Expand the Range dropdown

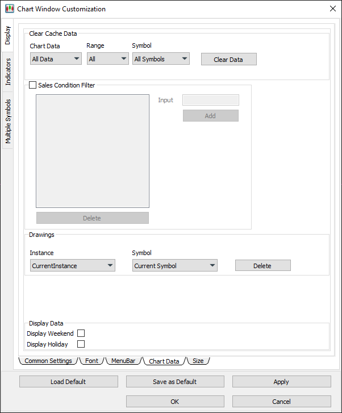click(x=107, y=59)
